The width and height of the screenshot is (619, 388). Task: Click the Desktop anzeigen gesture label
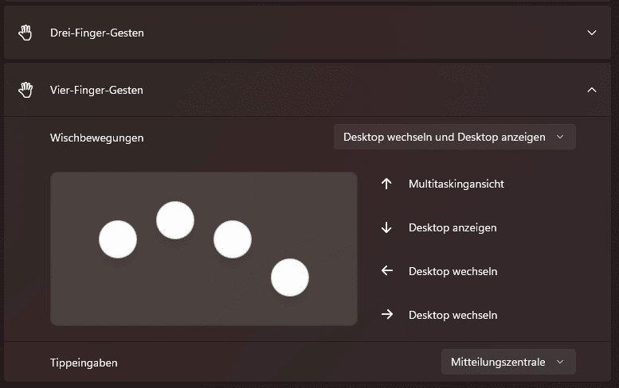[452, 227]
